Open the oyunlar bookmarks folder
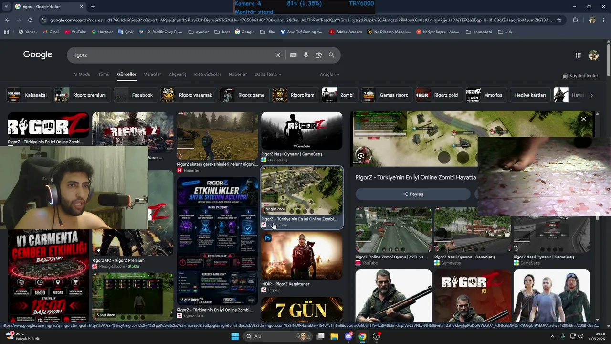This screenshot has height=344, width=611. 199,32
